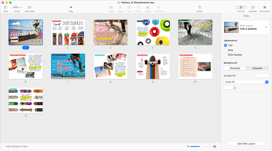The width and height of the screenshot is (272, 151).
Task: Switch to the Dynamic background tab
Action: 257,68
